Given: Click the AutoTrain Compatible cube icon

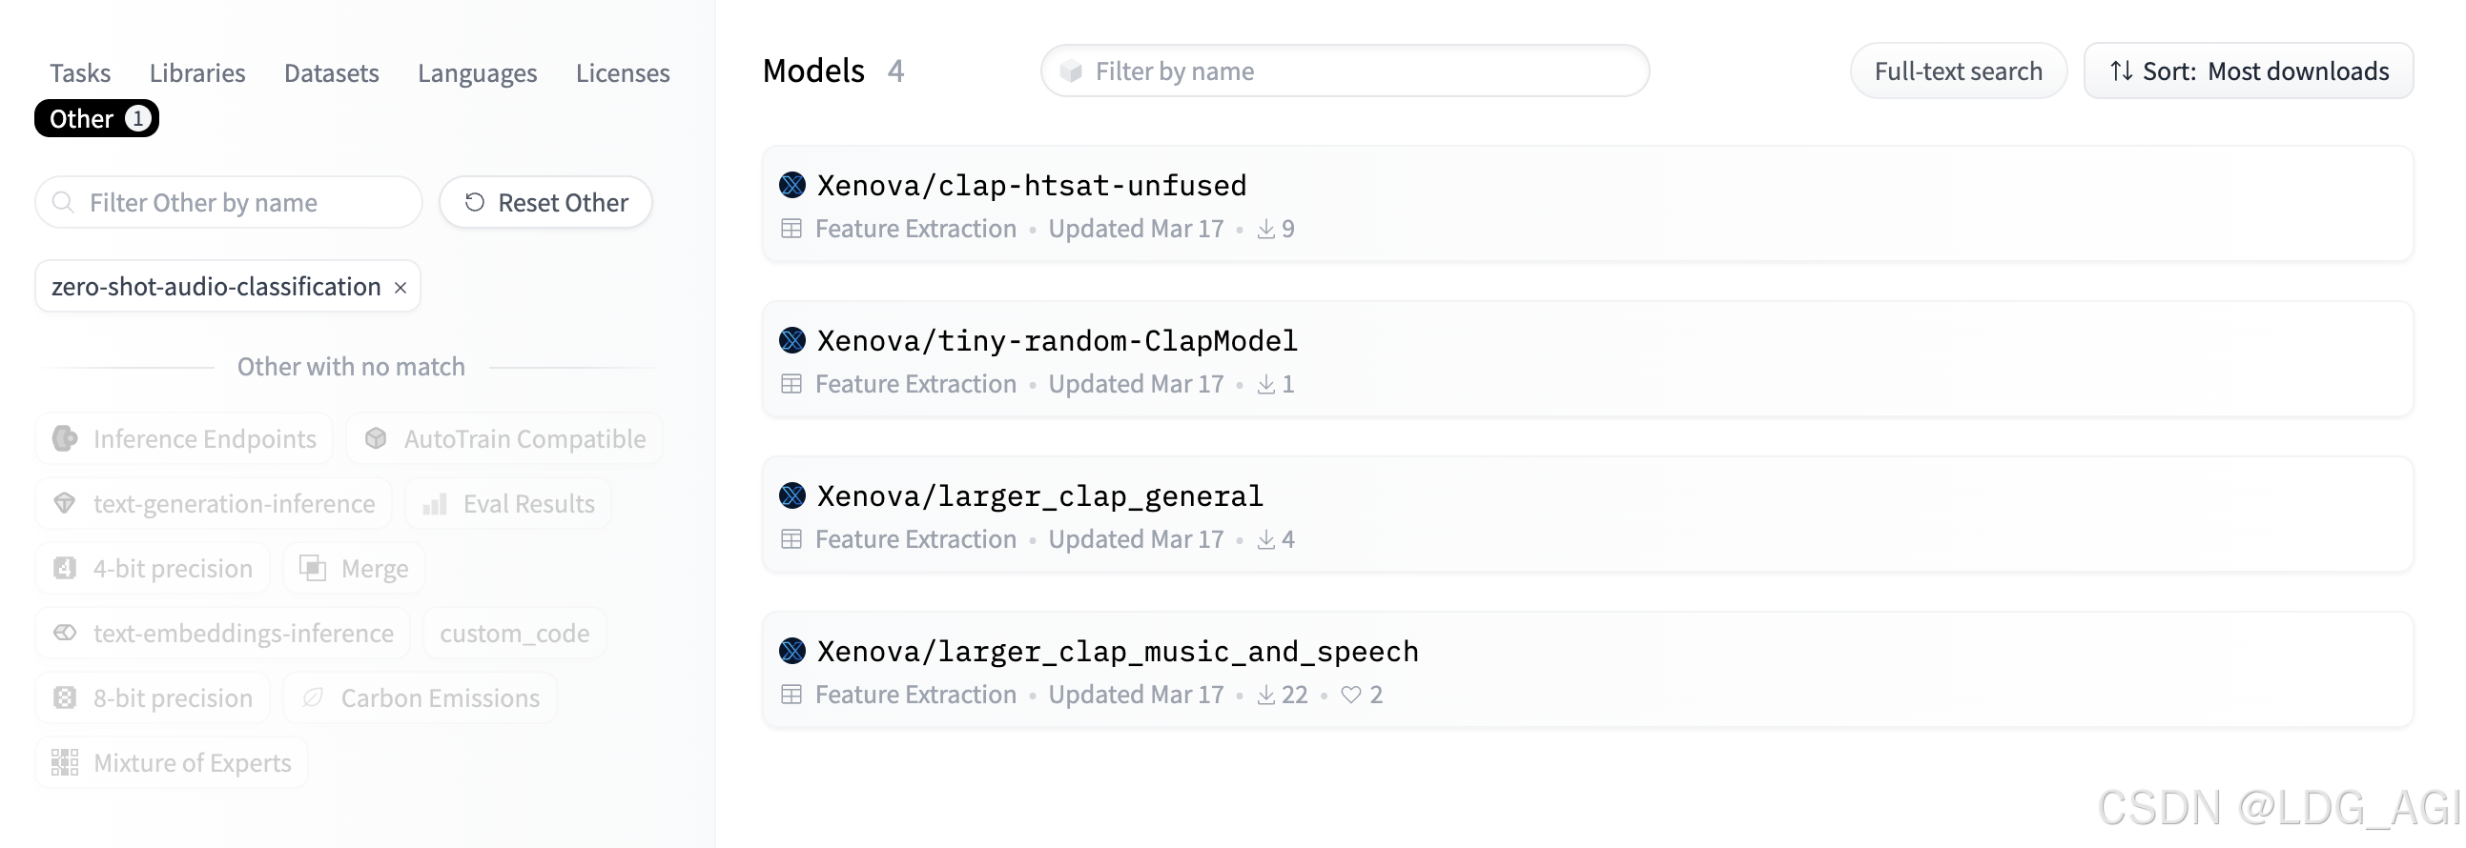Looking at the screenshot, I should tap(377, 439).
